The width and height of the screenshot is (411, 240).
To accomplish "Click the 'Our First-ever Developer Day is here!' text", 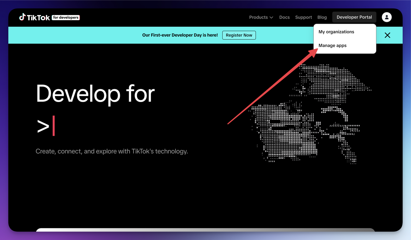I will point(180,35).
